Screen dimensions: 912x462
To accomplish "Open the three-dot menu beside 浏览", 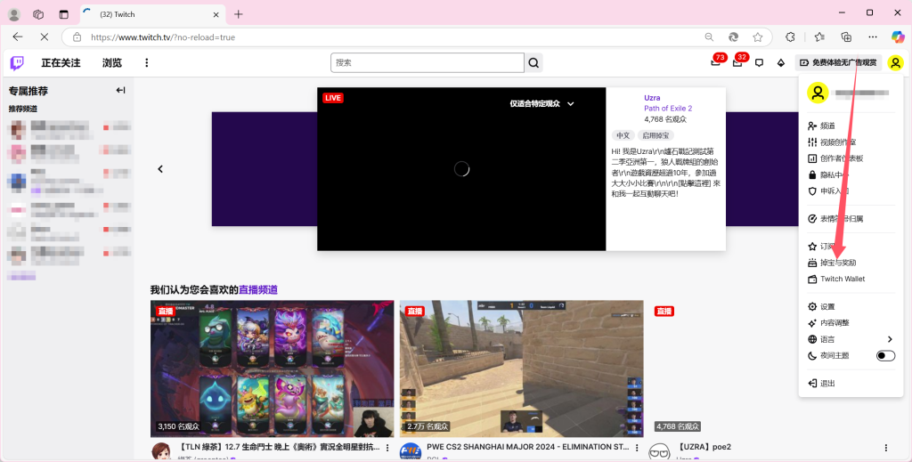I will (x=147, y=63).
